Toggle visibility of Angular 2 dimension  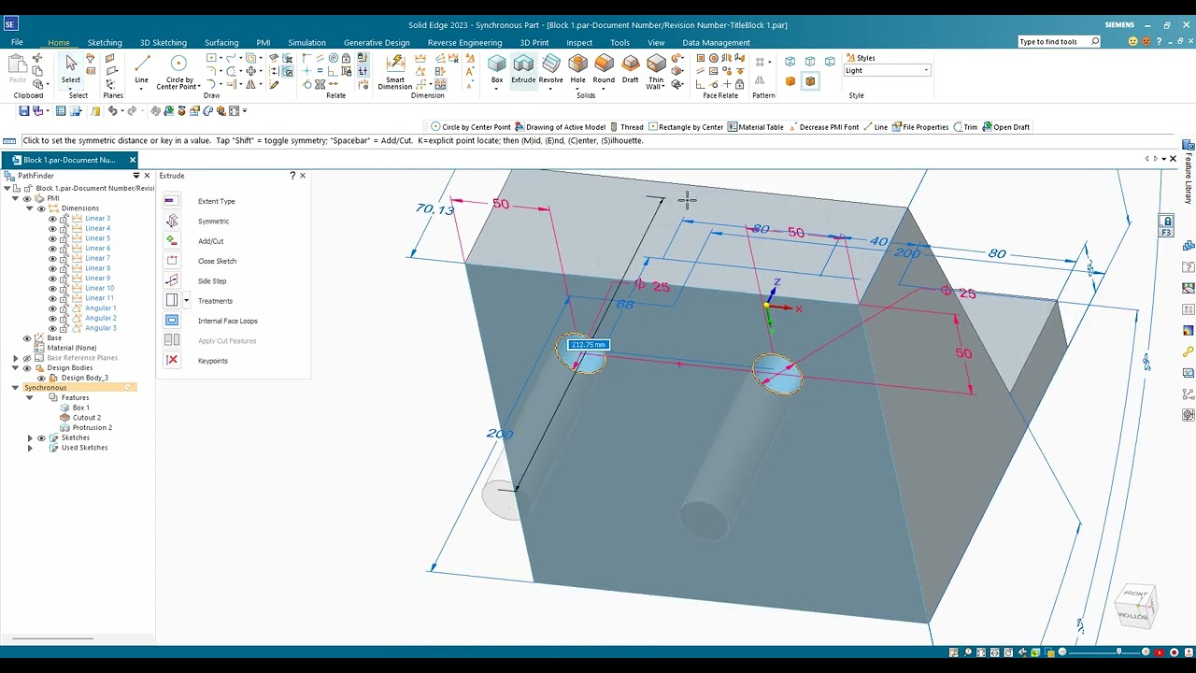click(52, 318)
